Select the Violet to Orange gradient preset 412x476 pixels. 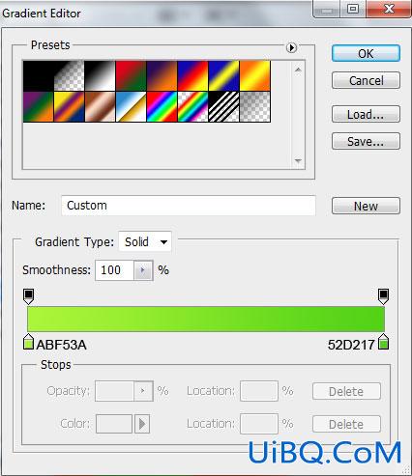tap(162, 75)
